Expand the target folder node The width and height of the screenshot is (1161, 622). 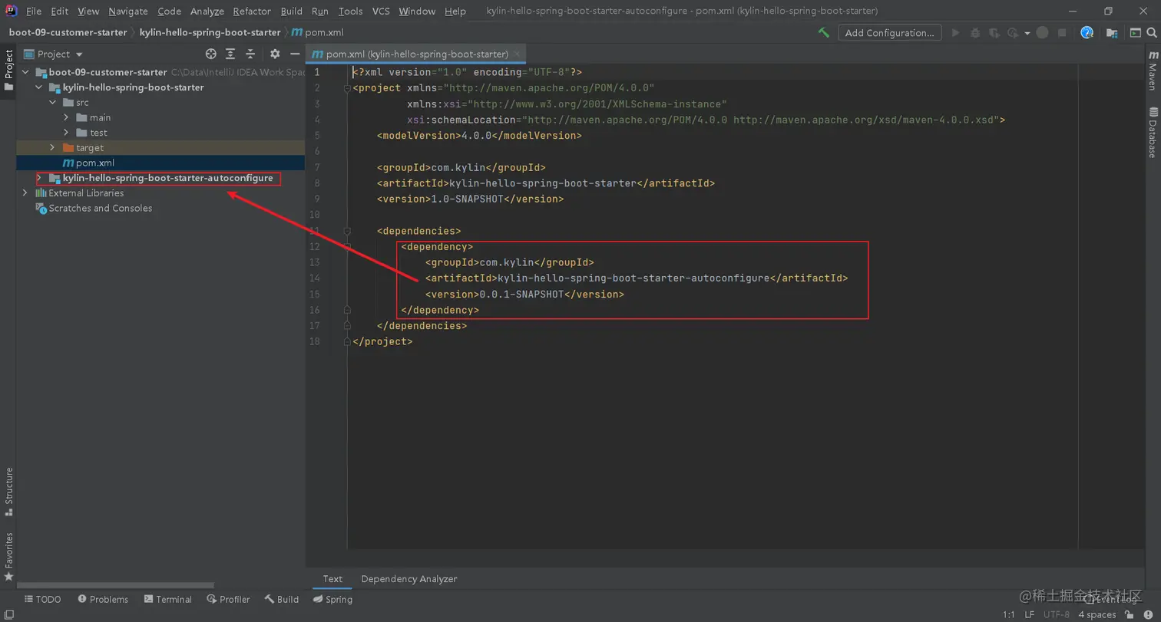(52, 147)
